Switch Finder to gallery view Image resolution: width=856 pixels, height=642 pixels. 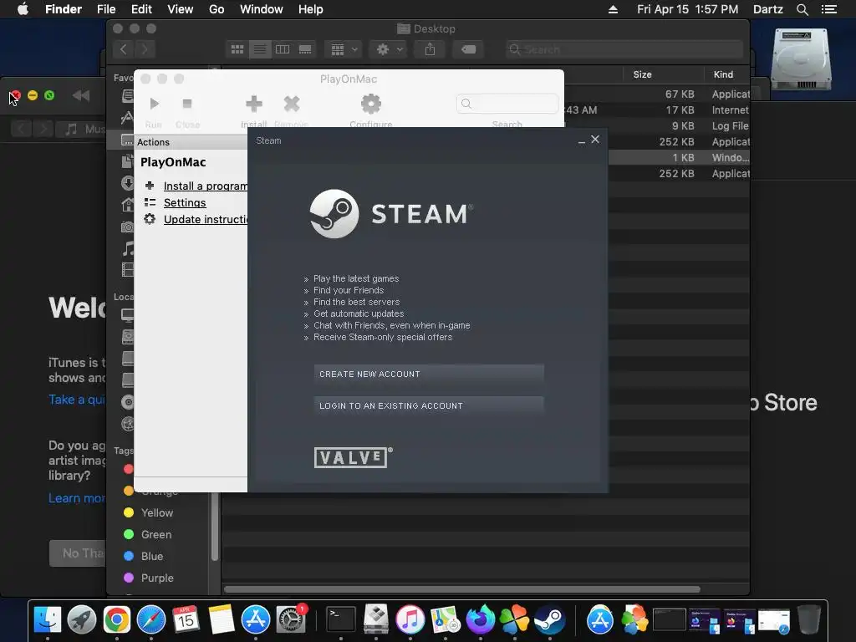305,49
